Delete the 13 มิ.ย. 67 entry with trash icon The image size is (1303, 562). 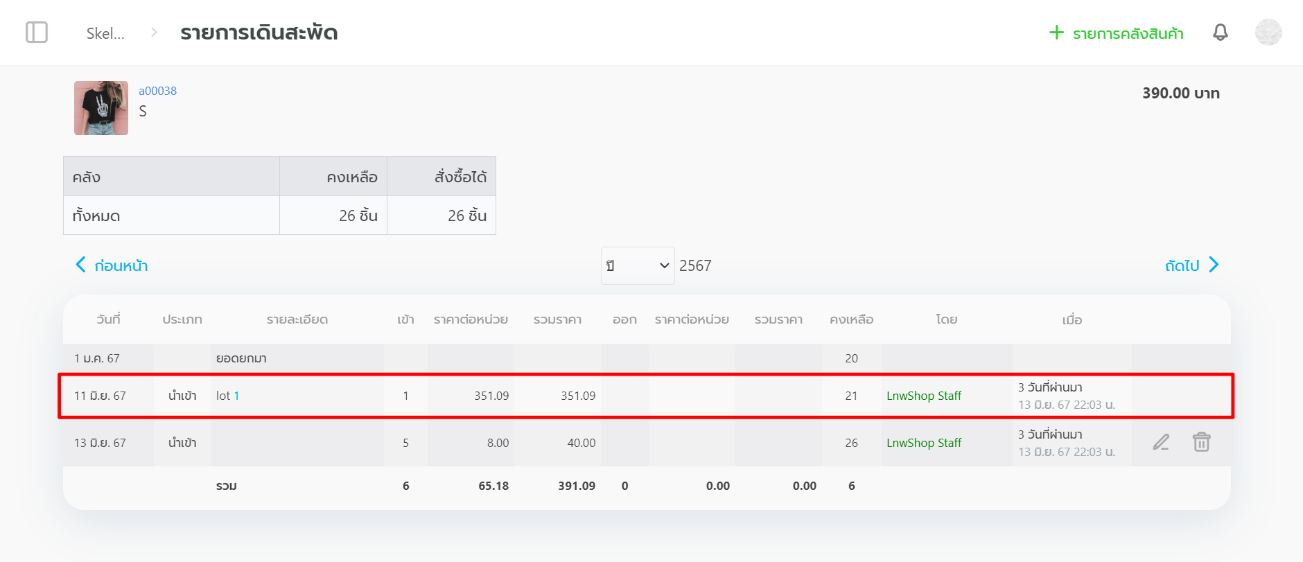[1201, 442]
